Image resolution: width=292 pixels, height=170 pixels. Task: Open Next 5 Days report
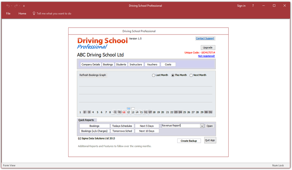[x=147, y=126]
